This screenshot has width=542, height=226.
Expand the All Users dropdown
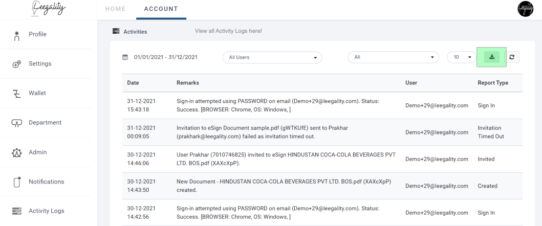click(x=272, y=57)
